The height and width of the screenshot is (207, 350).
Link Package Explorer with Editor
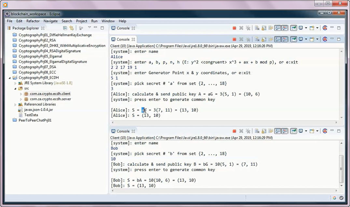pyautogui.click(x=71, y=28)
